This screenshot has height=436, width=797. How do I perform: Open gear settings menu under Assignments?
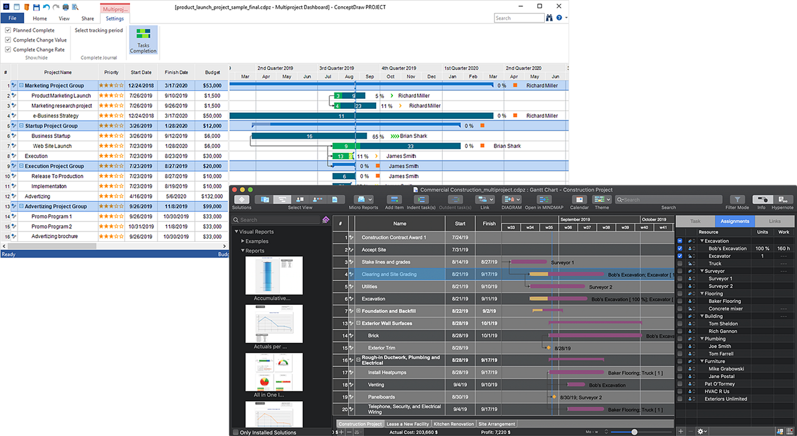(703, 431)
